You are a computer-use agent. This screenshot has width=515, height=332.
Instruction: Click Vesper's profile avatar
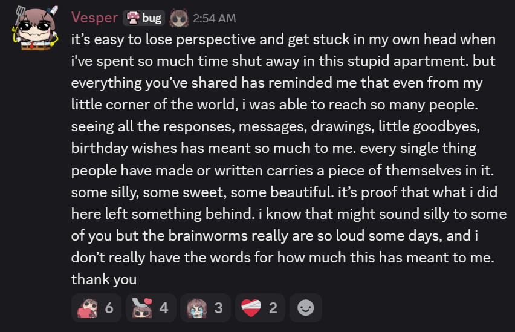coord(34,28)
